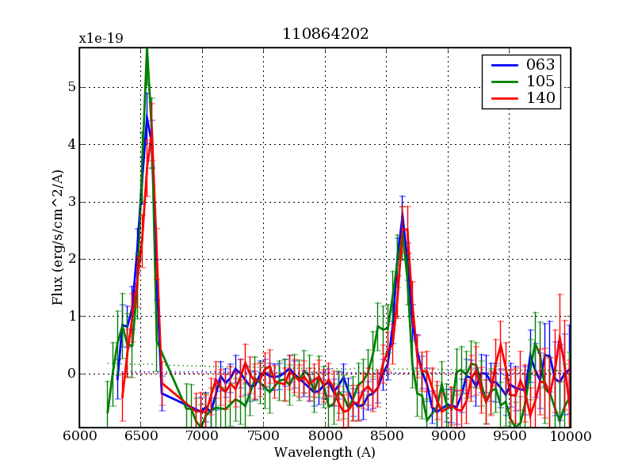Click the blue peak top near 8600

[403, 212]
